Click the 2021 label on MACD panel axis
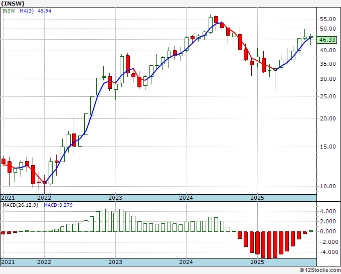 8,262
